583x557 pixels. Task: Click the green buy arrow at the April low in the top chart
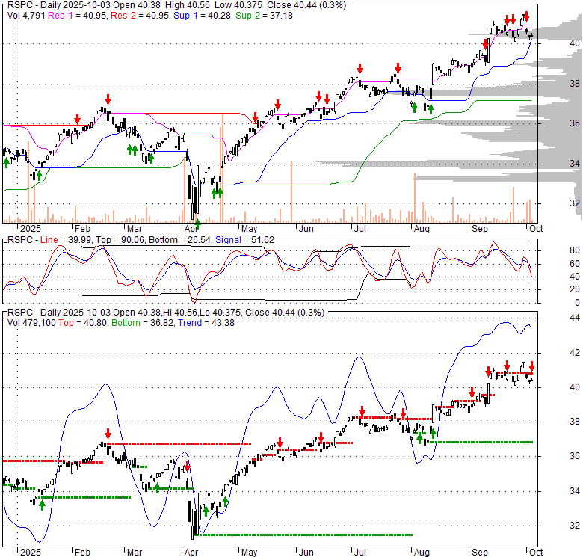197,222
